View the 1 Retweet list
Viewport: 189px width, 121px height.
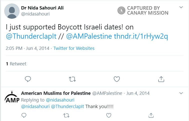coord(16,64)
